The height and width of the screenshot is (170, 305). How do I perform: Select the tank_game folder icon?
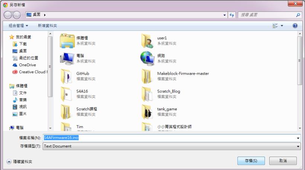pos(147,112)
